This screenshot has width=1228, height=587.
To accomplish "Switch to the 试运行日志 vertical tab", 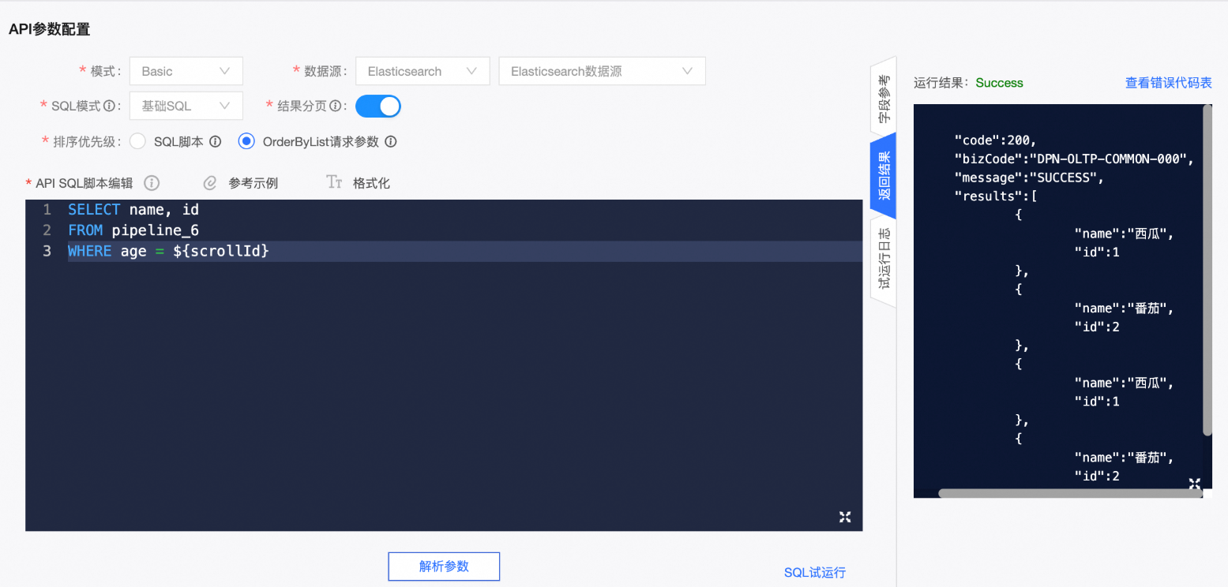I will click(x=884, y=258).
